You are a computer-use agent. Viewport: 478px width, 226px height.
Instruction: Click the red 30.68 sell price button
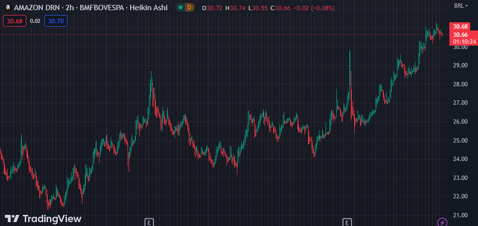point(15,21)
